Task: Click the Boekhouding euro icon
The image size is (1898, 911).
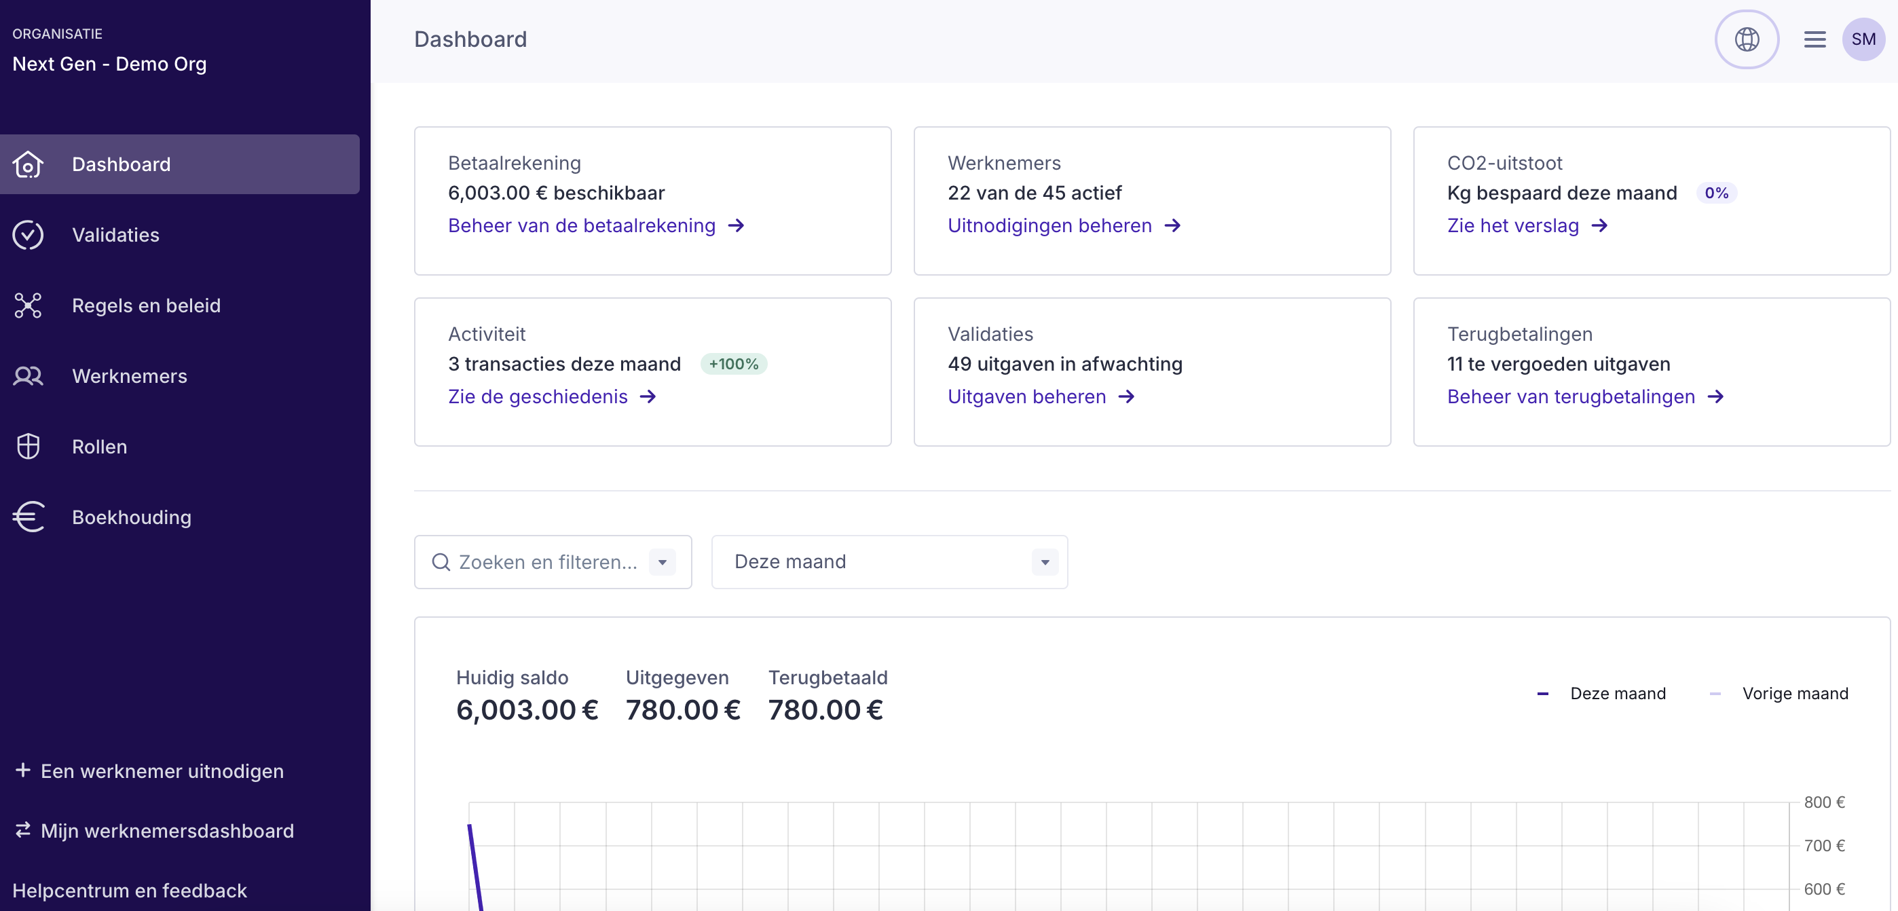Action: coord(28,517)
